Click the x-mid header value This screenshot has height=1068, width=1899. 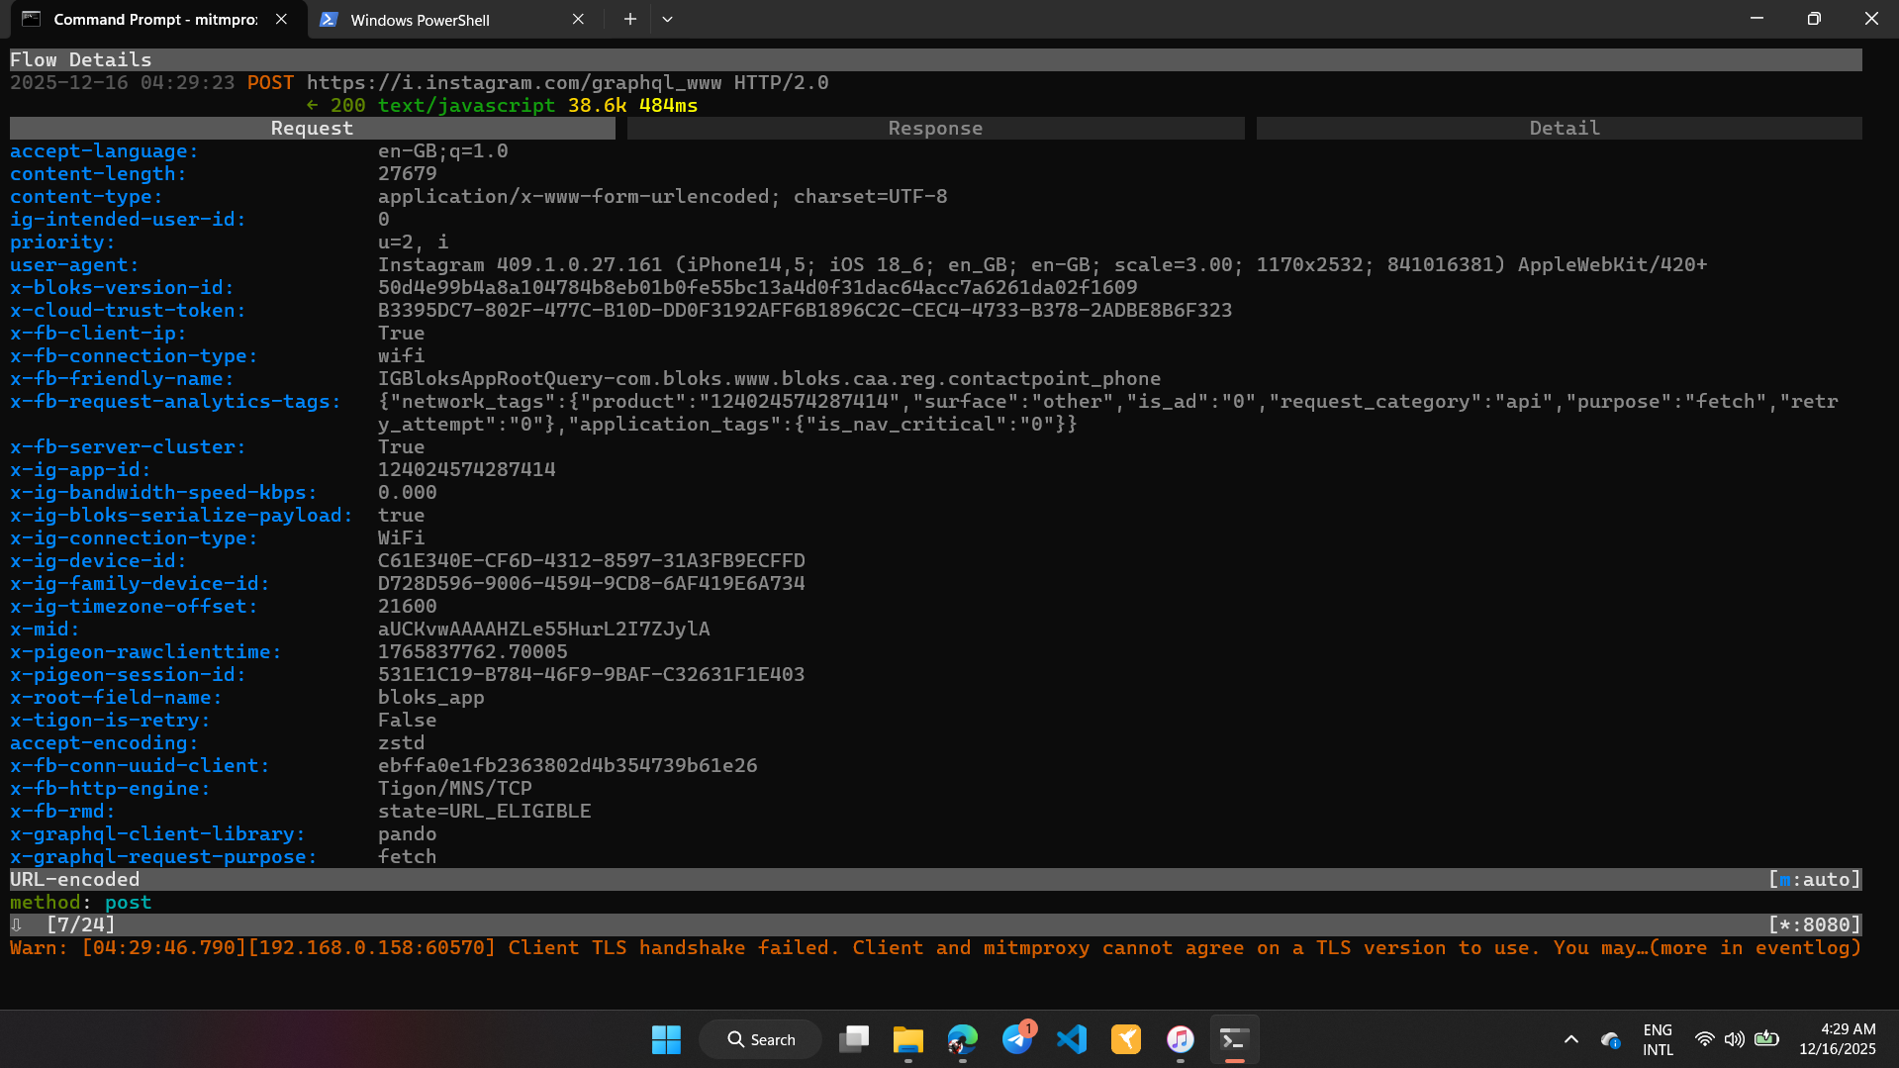click(544, 630)
